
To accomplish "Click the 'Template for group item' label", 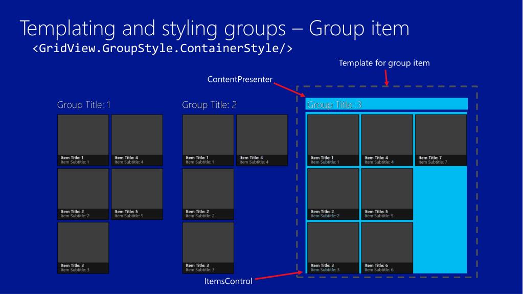I will click(384, 63).
